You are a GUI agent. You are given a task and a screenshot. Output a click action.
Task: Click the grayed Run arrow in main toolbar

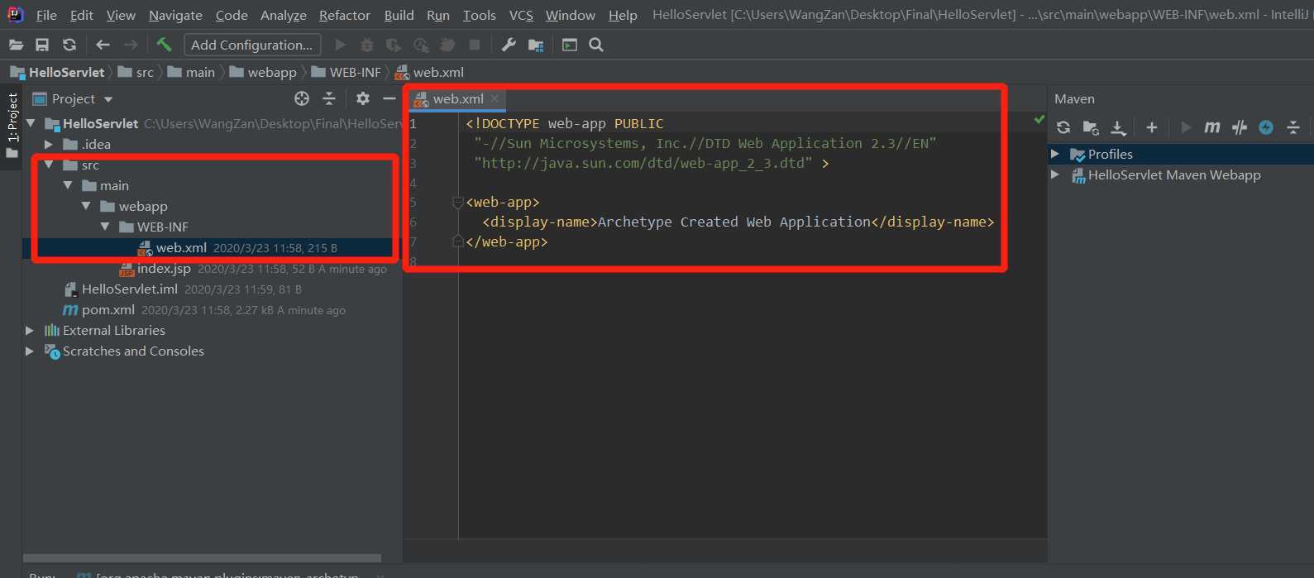(x=340, y=45)
